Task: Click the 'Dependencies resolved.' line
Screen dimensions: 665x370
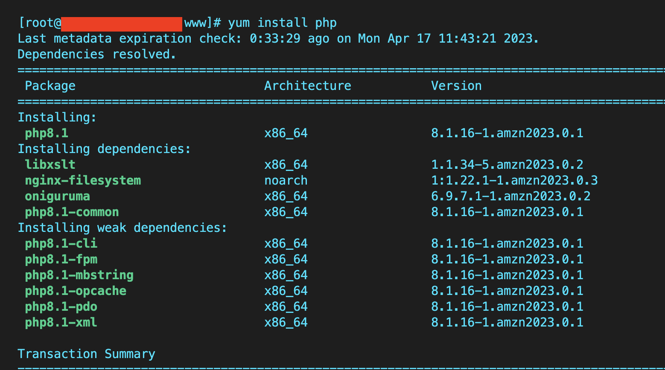Action: pyautogui.click(x=97, y=55)
